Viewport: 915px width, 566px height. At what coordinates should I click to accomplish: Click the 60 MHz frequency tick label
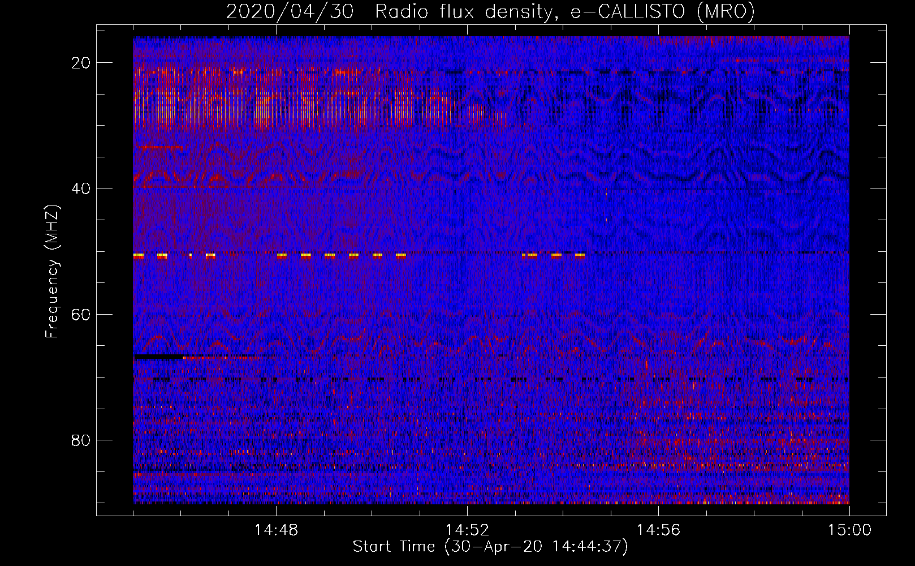coord(81,314)
